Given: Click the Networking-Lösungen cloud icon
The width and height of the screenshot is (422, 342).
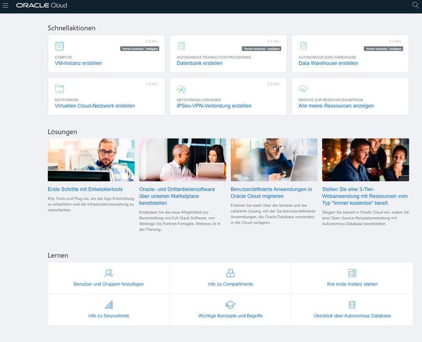Looking at the screenshot, I should point(181,89).
